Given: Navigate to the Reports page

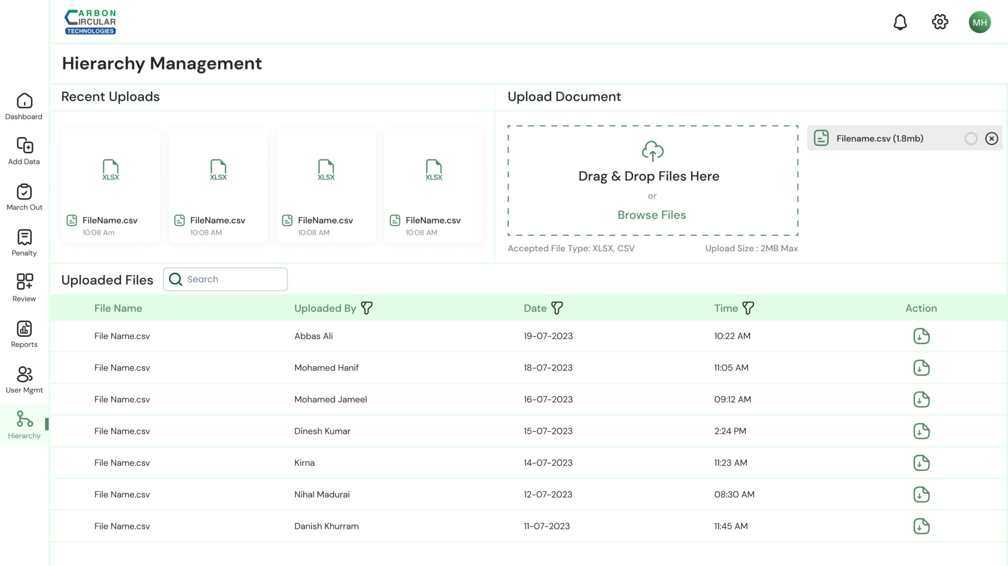Looking at the screenshot, I should coord(24,334).
